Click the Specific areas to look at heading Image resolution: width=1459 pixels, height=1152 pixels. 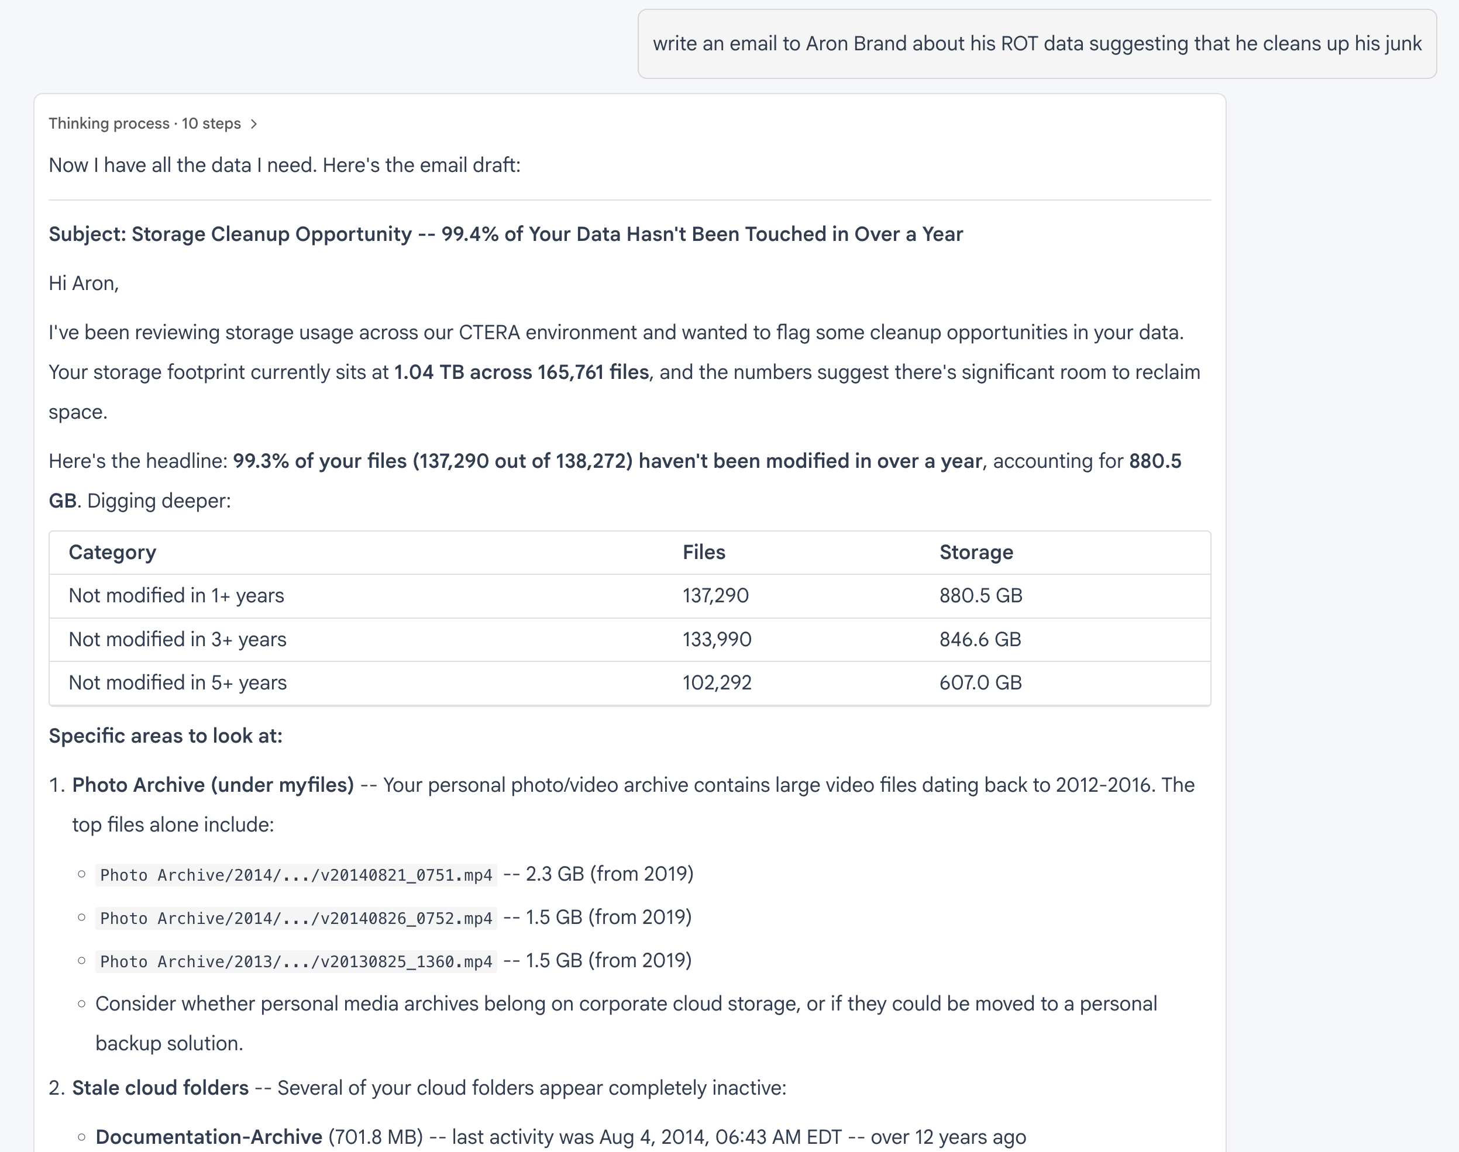(166, 736)
